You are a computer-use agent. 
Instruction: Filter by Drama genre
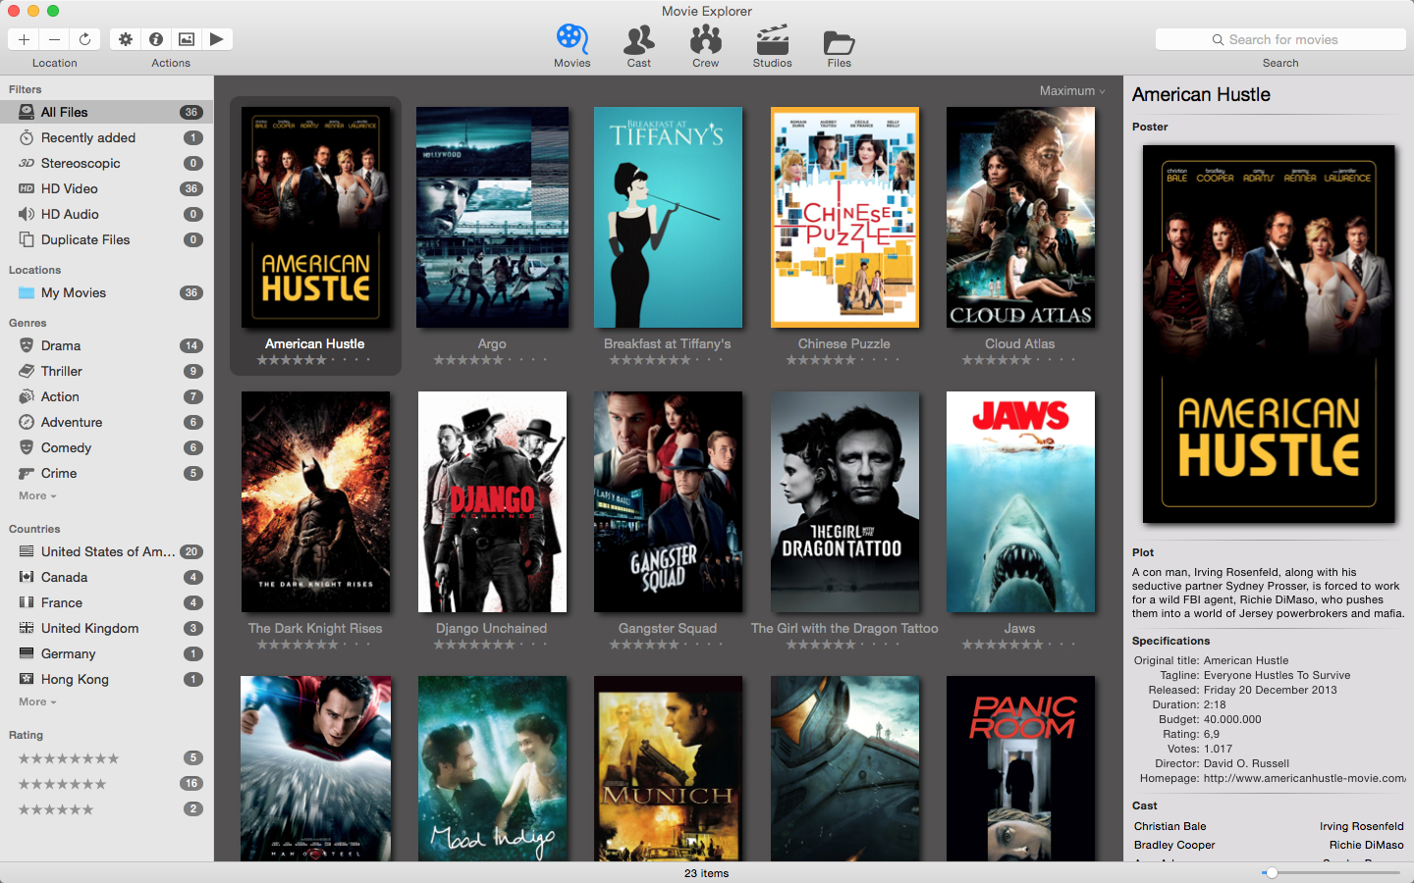click(106, 345)
